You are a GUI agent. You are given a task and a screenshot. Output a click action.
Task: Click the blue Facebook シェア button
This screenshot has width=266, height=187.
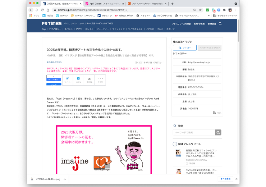(54, 85)
